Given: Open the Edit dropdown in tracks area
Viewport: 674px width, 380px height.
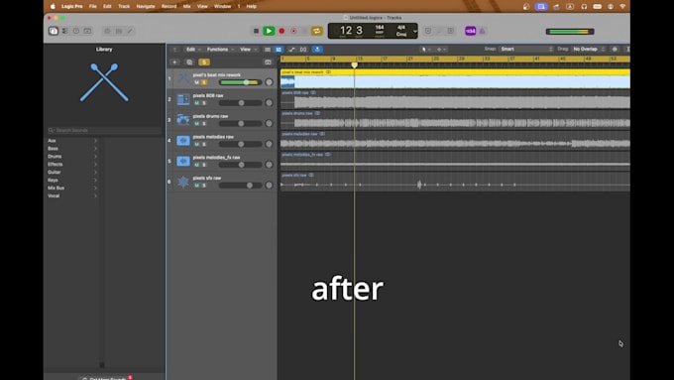Looking at the screenshot, I should click(193, 50).
